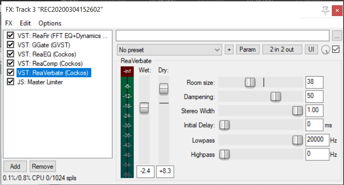Click the + preset save button
Viewport: 344px width, 185px height.
(229, 50)
